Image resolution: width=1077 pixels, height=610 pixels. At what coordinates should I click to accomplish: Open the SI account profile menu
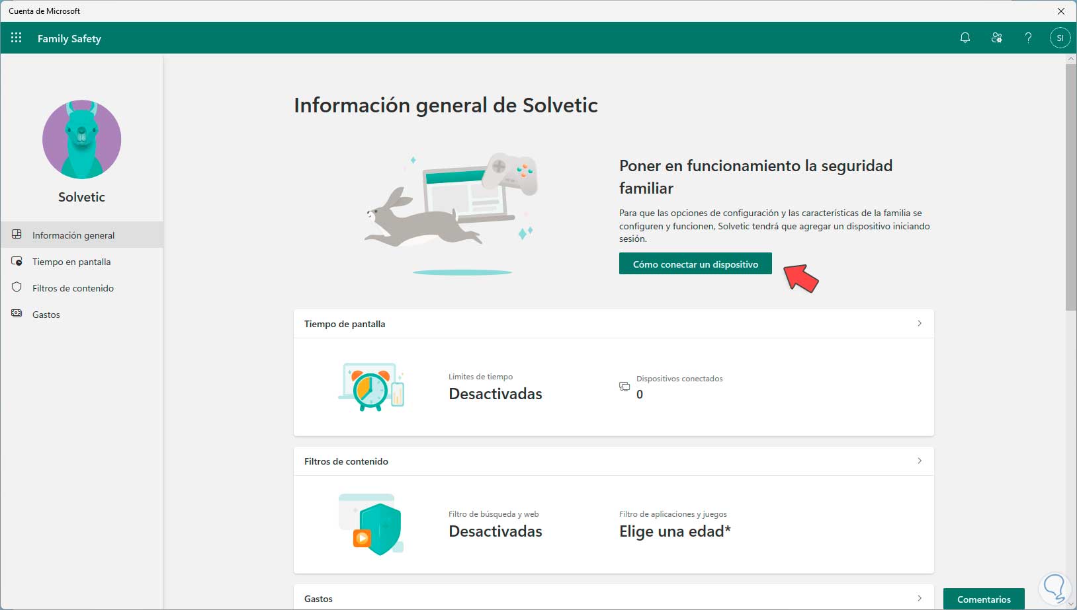point(1060,38)
